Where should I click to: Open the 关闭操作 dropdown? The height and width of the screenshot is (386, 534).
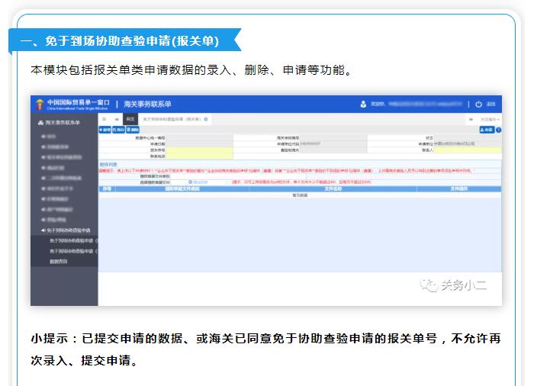click(490, 120)
